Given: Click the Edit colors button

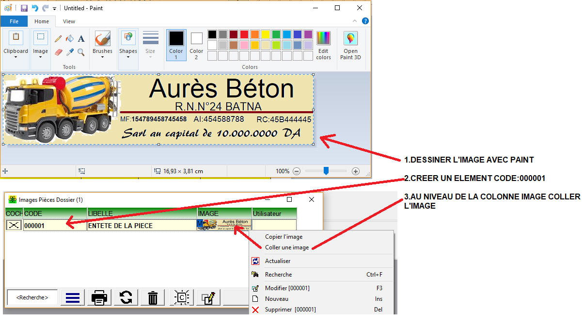Looking at the screenshot, I should (323, 46).
